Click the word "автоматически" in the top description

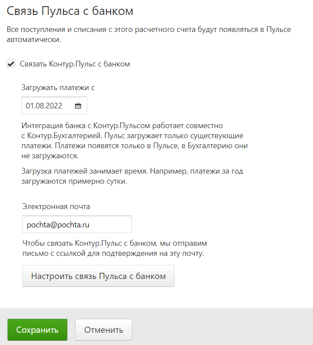[34, 40]
